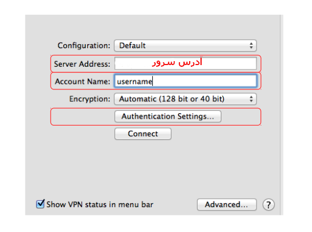This screenshot has width=312, height=232.
Task: Open the Authentication Settings dialog
Action: click(x=168, y=117)
